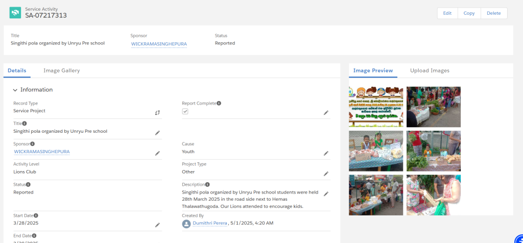Show info tooltip next to Description label
Image resolution: width=523 pixels, height=243 pixels.
(207, 184)
